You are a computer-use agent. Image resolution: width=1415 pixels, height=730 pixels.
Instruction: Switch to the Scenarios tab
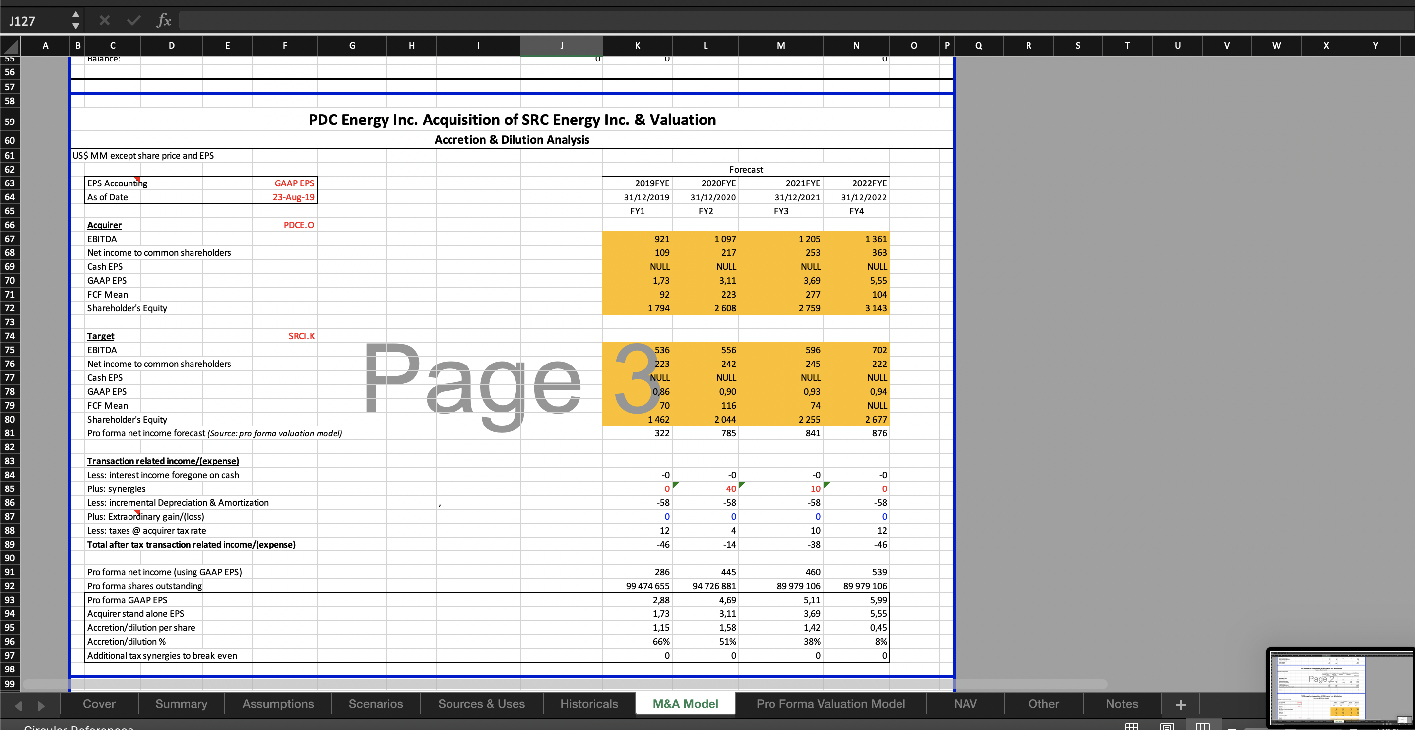[x=376, y=704]
